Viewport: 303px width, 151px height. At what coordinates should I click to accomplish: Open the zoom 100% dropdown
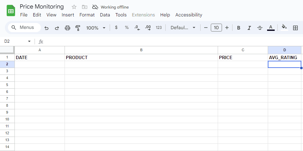pyautogui.click(x=96, y=28)
